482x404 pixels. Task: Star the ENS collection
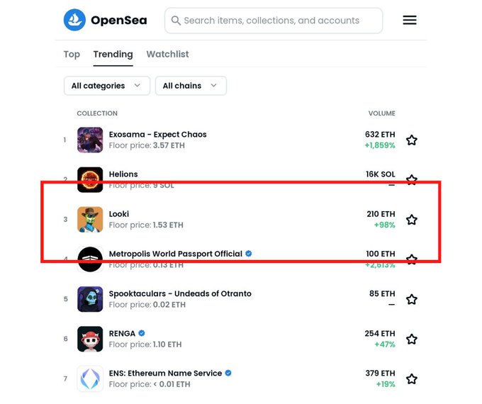[412, 378]
